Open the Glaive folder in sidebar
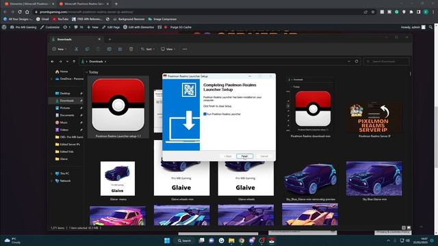438x246 pixels. pyautogui.click(x=64, y=159)
